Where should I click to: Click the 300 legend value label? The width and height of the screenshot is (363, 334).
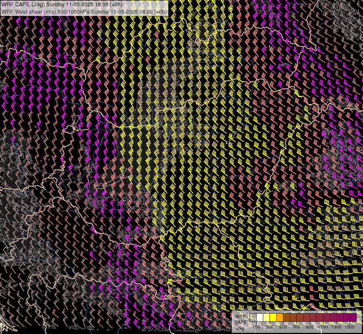(x=270, y=327)
